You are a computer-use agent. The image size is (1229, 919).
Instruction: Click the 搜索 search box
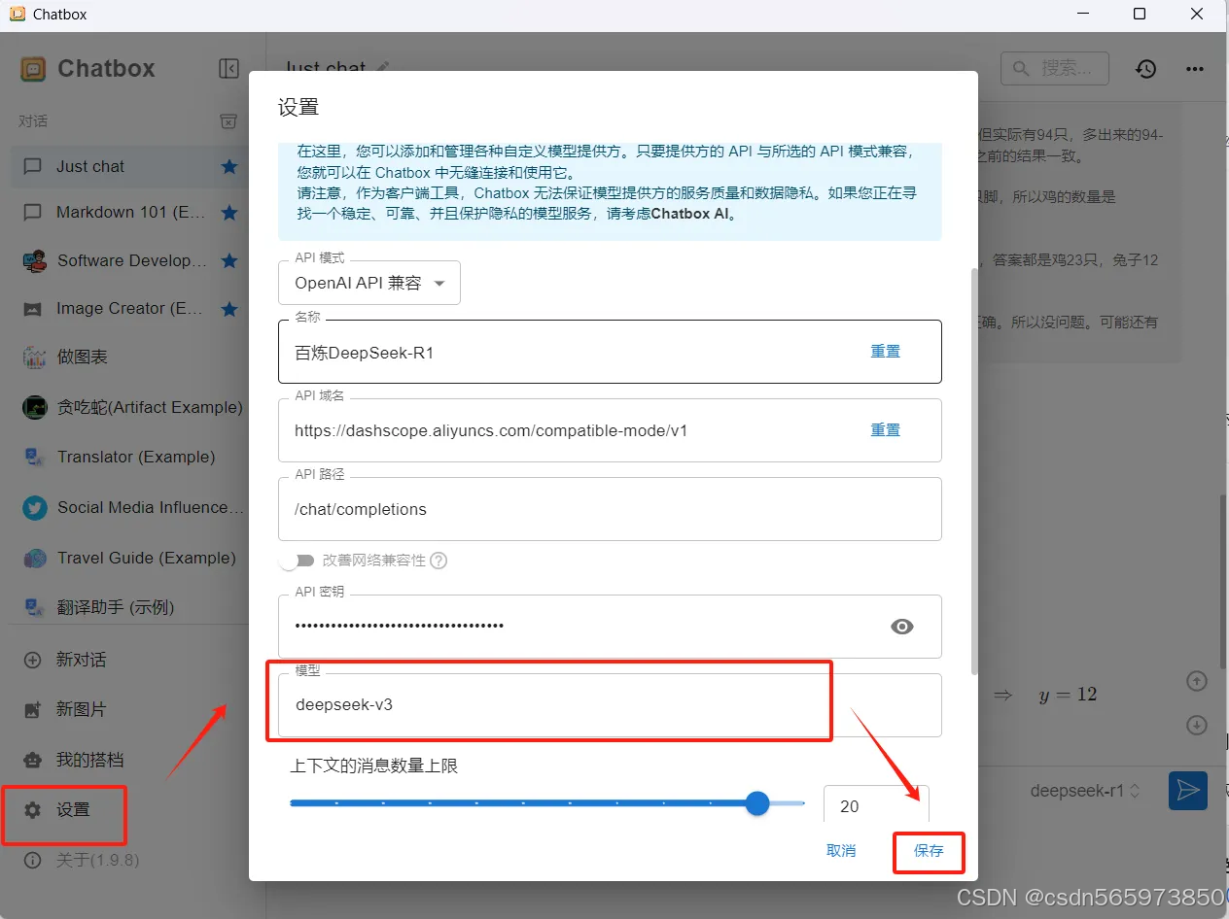point(1055,68)
